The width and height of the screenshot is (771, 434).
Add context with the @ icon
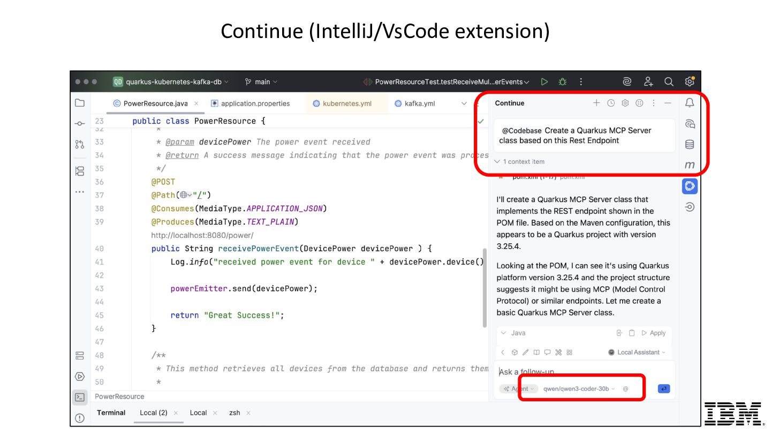pos(625,389)
